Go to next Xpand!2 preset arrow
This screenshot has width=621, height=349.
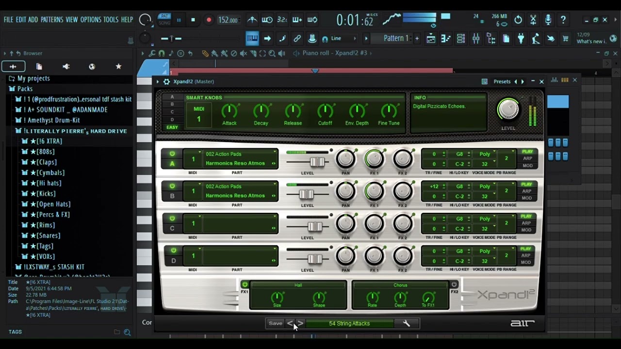pos(300,323)
